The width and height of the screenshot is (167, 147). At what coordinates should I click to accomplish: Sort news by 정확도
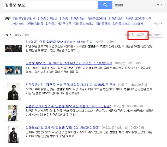[18, 35]
